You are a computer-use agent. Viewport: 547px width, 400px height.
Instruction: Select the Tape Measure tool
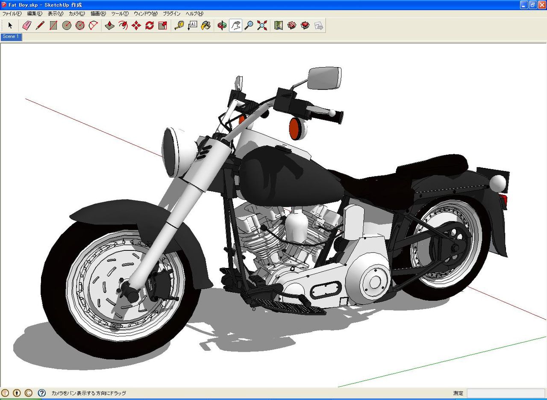(179, 26)
